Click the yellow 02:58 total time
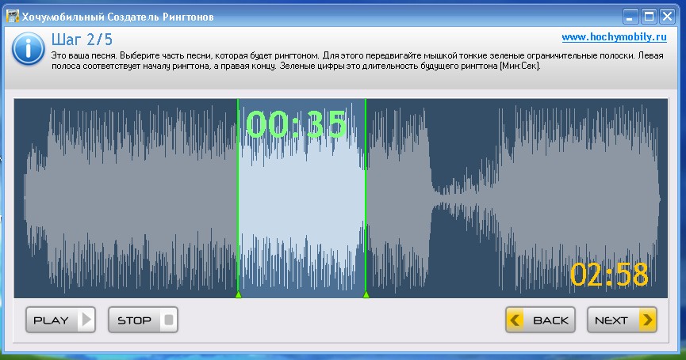The height and width of the screenshot is (360, 686). pos(609,275)
